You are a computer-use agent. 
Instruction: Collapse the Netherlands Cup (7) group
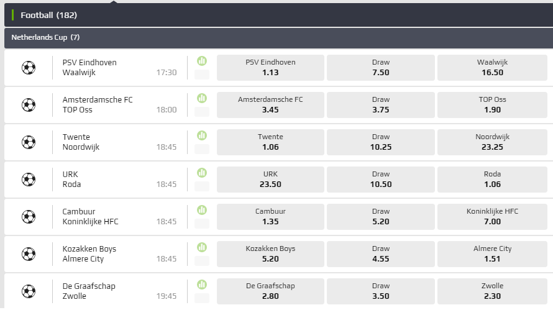pyautogui.click(x=45, y=37)
